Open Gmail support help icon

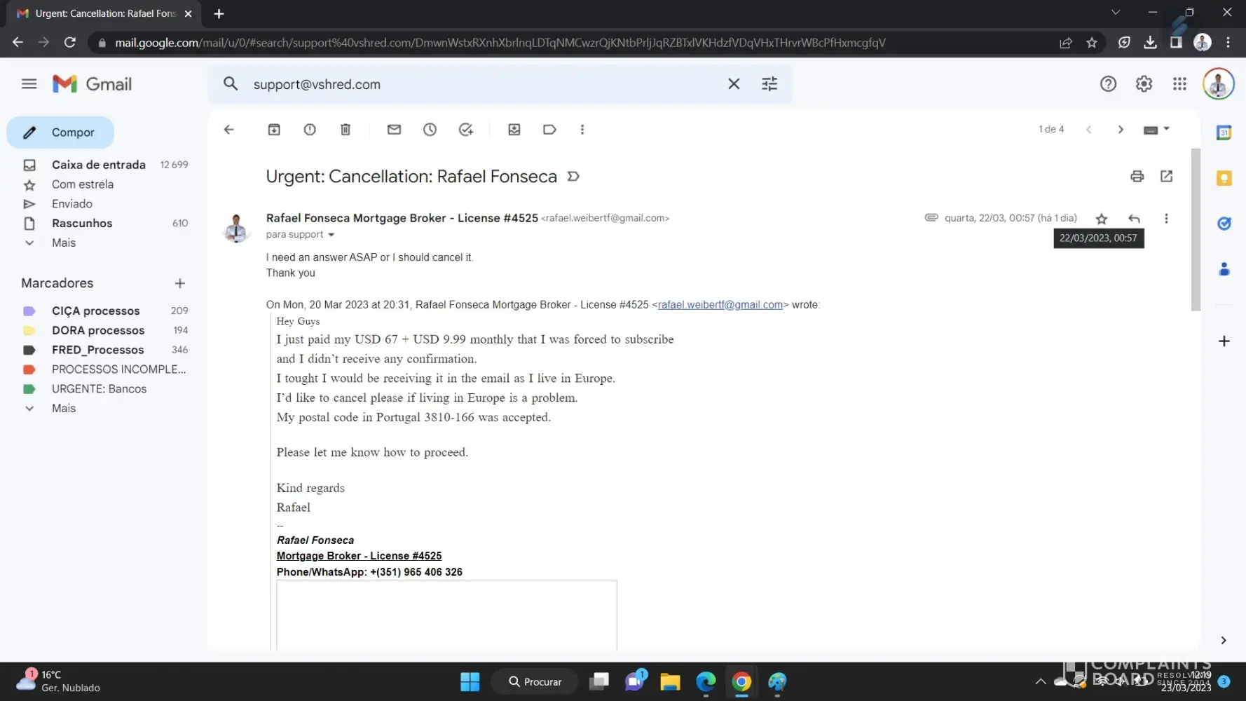point(1108,84)
